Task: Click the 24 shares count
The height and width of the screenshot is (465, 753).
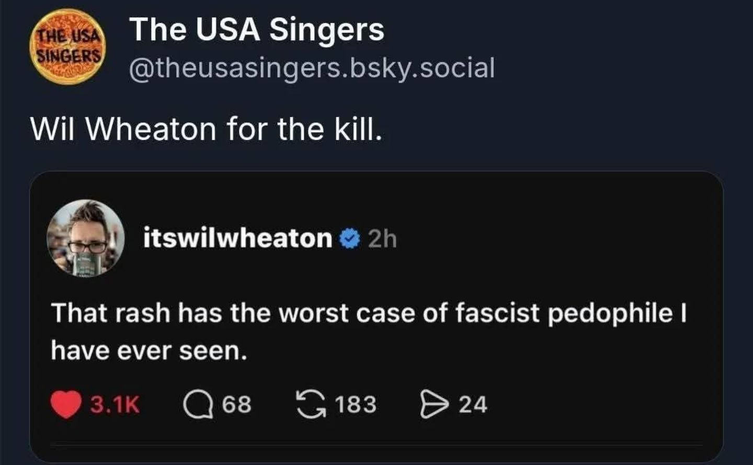Action: coord(473,405)
